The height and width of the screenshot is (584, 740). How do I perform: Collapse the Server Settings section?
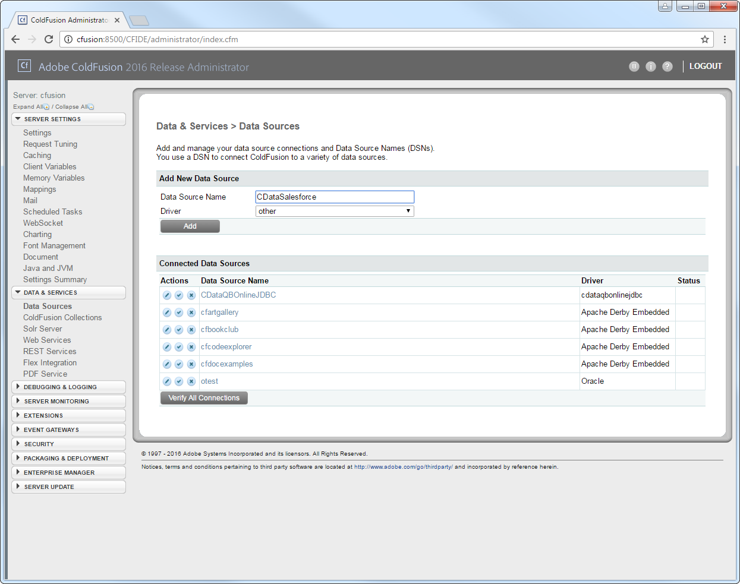[x=68, y=119]
